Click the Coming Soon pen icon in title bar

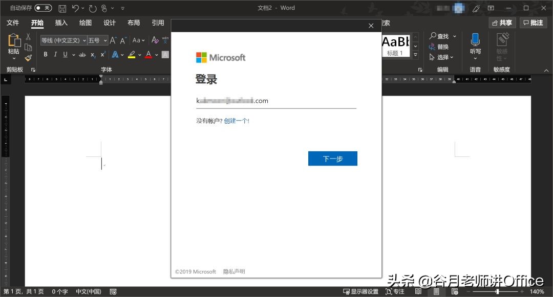476,8
